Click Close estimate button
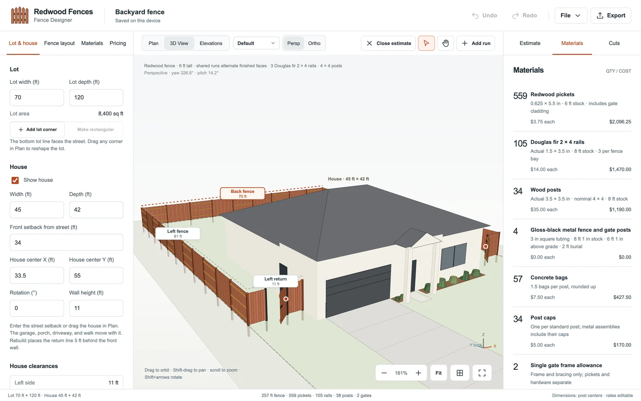 click(x=389, y=43)
